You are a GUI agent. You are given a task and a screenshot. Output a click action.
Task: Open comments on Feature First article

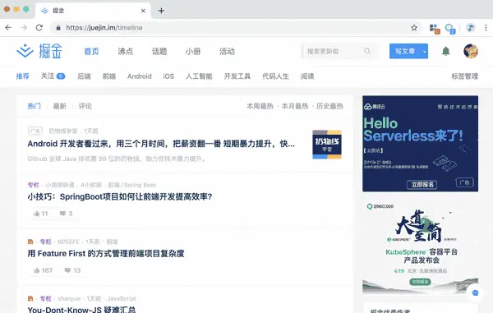[x=72, y=270]
